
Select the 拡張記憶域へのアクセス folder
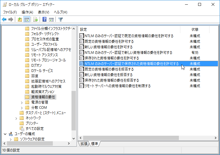(45, 81)
